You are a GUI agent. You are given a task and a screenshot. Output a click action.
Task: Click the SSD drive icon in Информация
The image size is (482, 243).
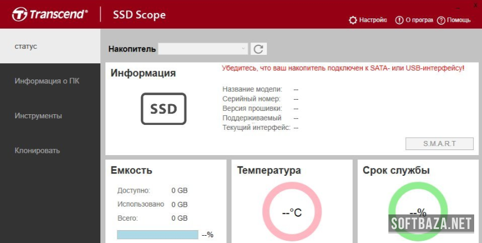(163, 109)
